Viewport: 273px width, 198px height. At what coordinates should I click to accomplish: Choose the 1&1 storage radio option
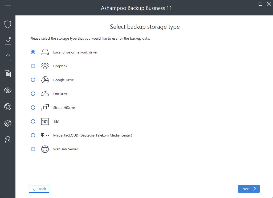tap(33, 121)
